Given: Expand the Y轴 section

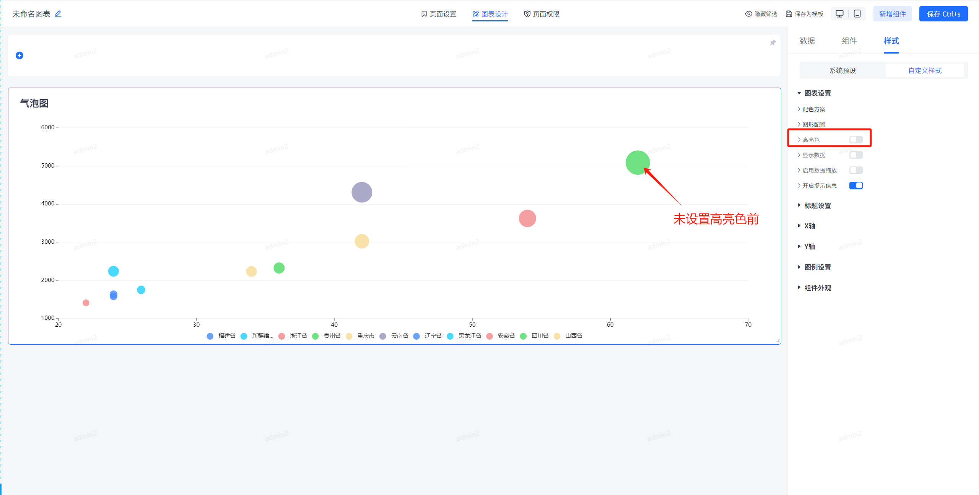Looking at the screenshot, I should (x=806, y=247).
